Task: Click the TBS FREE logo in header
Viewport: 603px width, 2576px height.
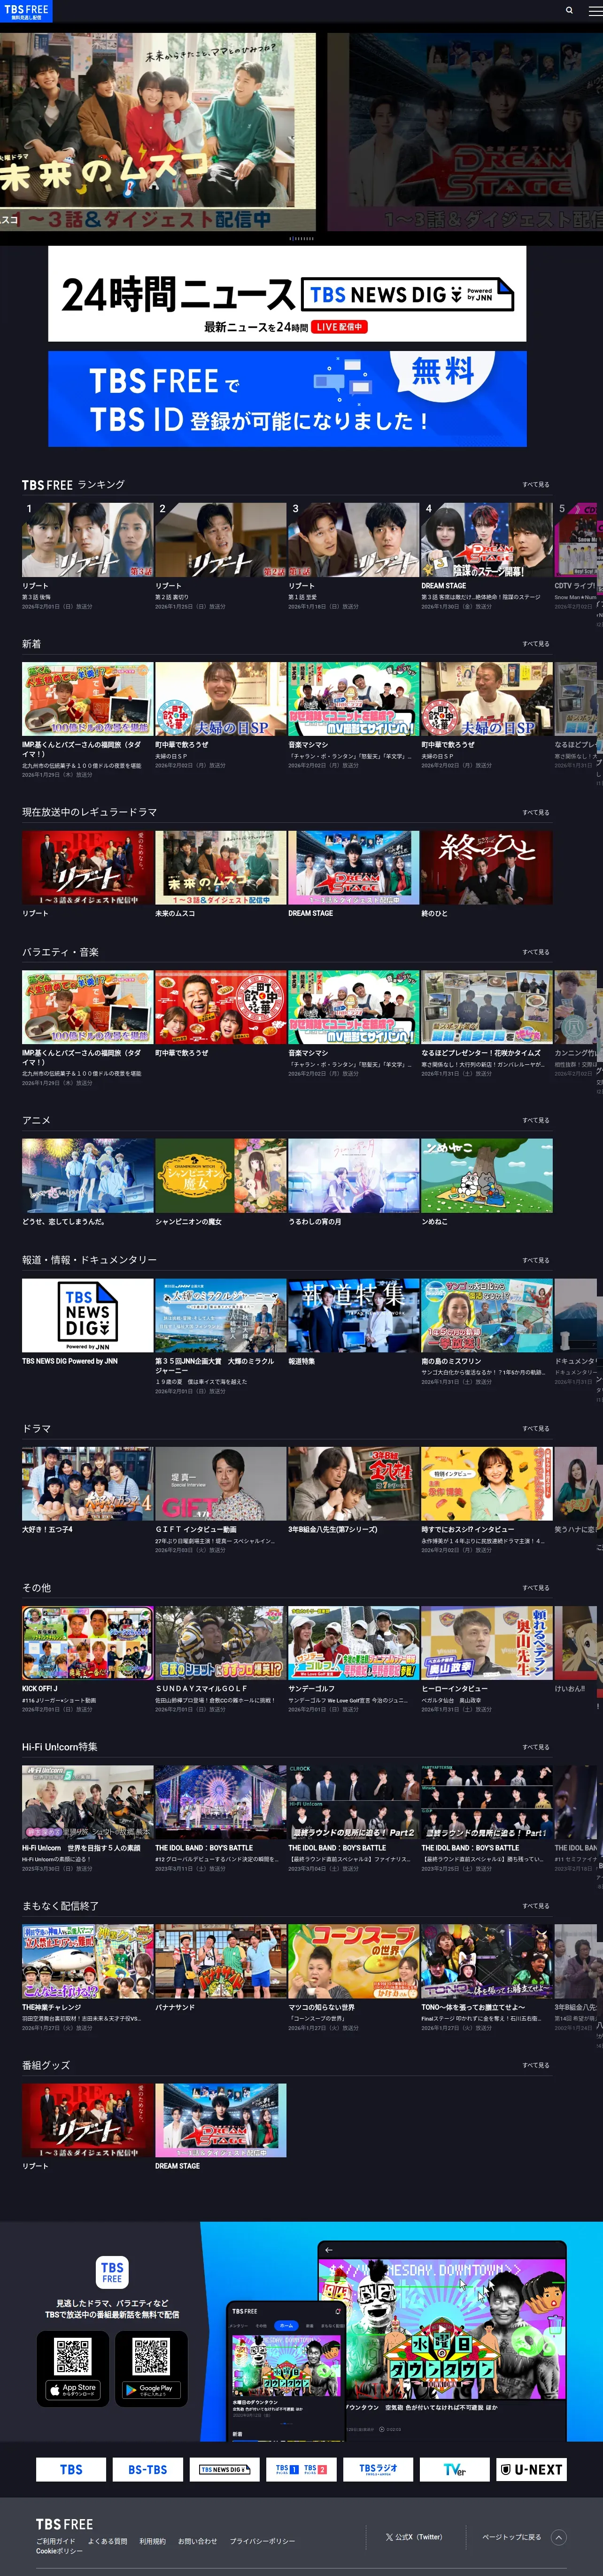Action: click(26, 11)
